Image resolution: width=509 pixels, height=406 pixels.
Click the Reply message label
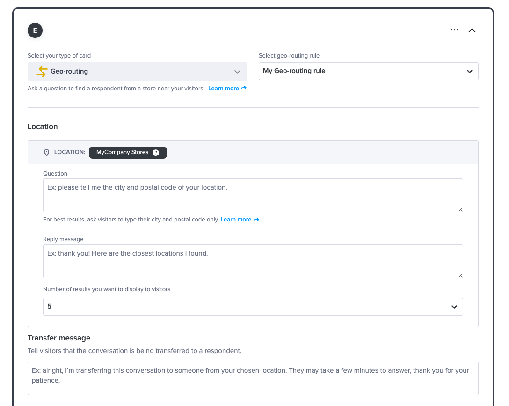tap(63, 239)
